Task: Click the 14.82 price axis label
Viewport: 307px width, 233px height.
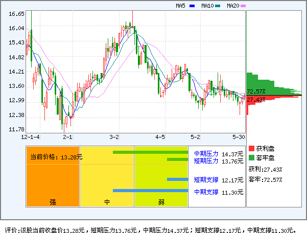Action: pyautogui.click(x=16, y=57)
